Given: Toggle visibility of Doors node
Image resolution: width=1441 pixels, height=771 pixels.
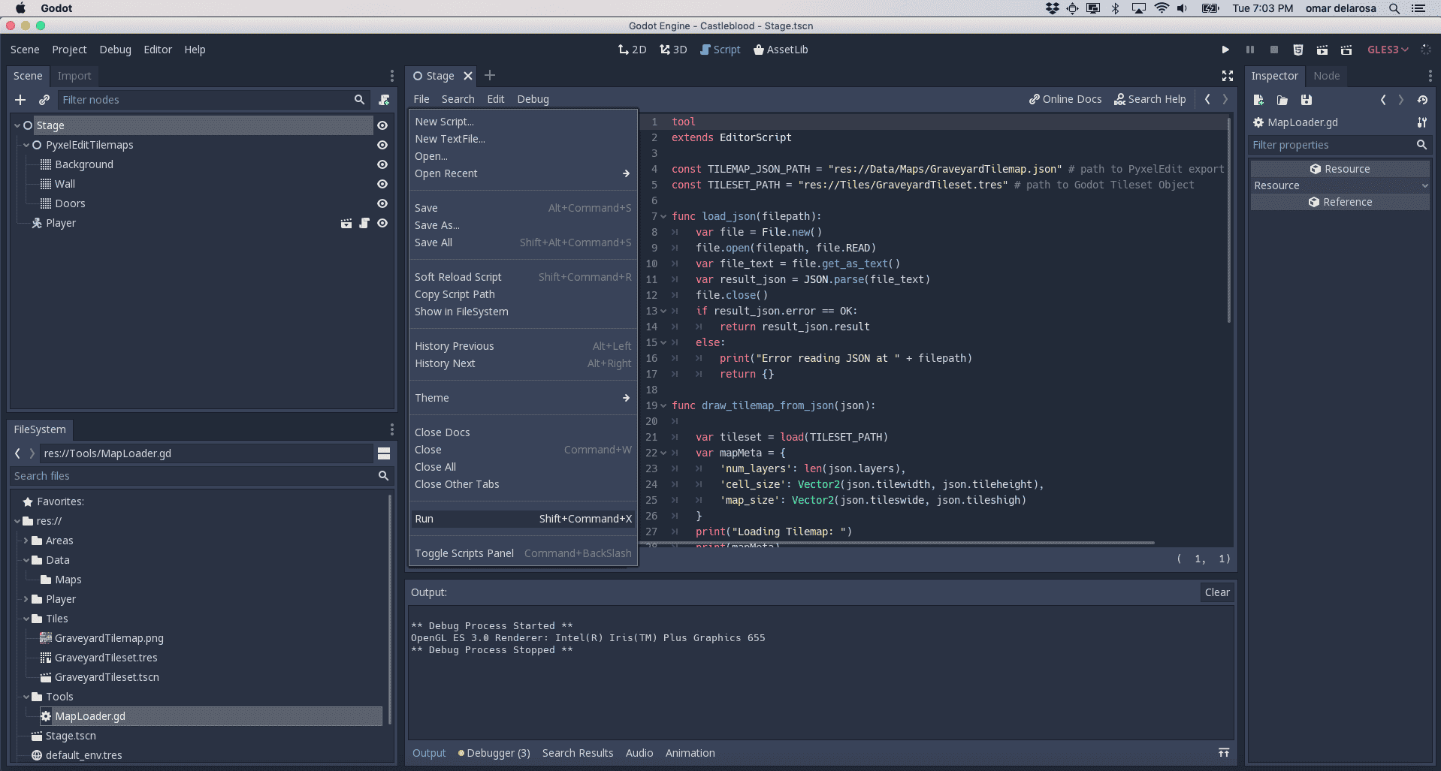Looking at the screenshot, I should point(382,203).
